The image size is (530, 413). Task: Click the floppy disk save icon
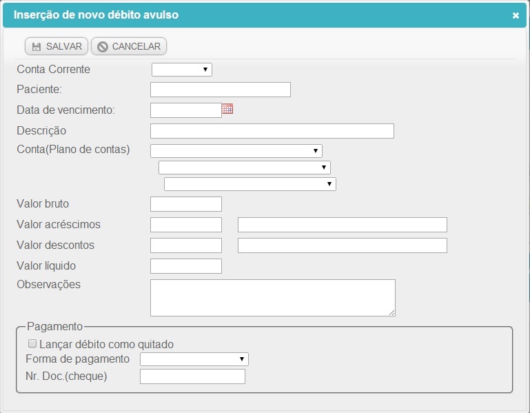36,47
